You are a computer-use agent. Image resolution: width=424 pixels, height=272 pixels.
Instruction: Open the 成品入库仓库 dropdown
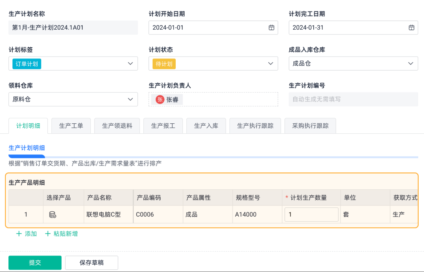tap(411, 64)
